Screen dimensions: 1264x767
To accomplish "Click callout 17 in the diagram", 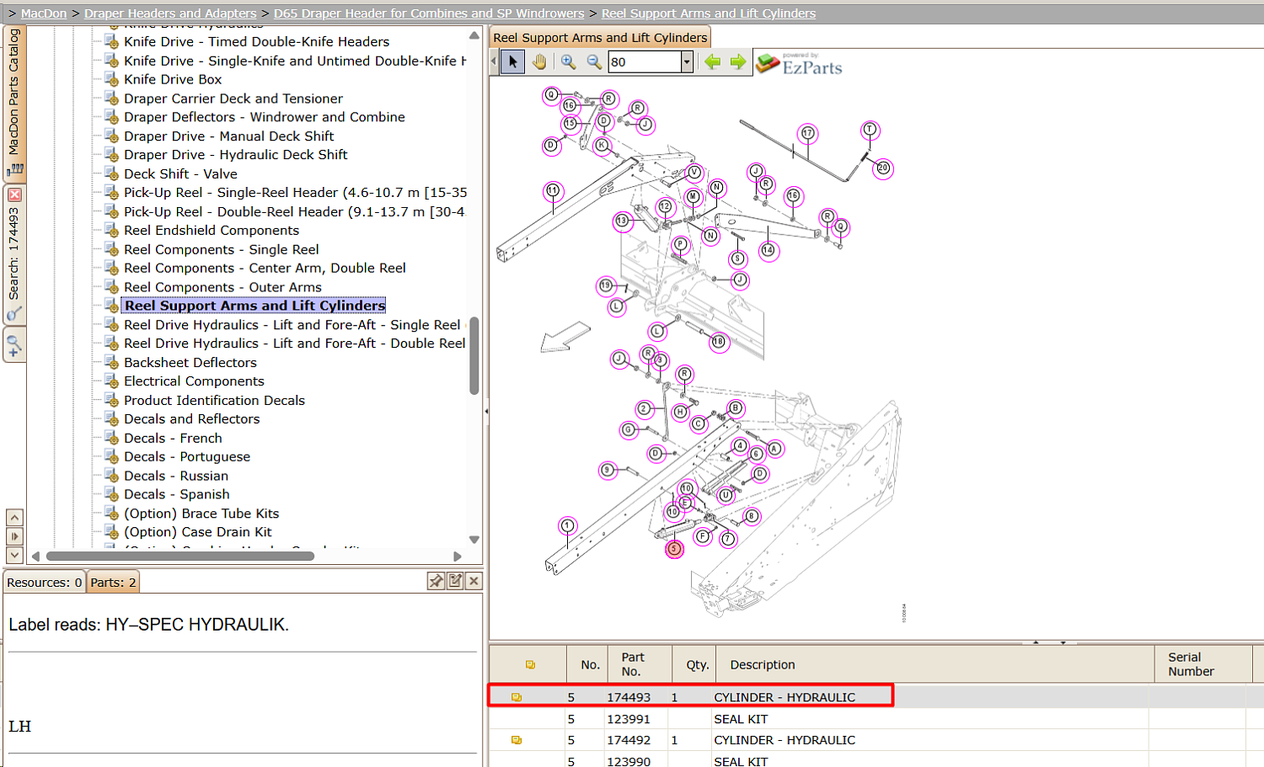I will pos(807,133).
